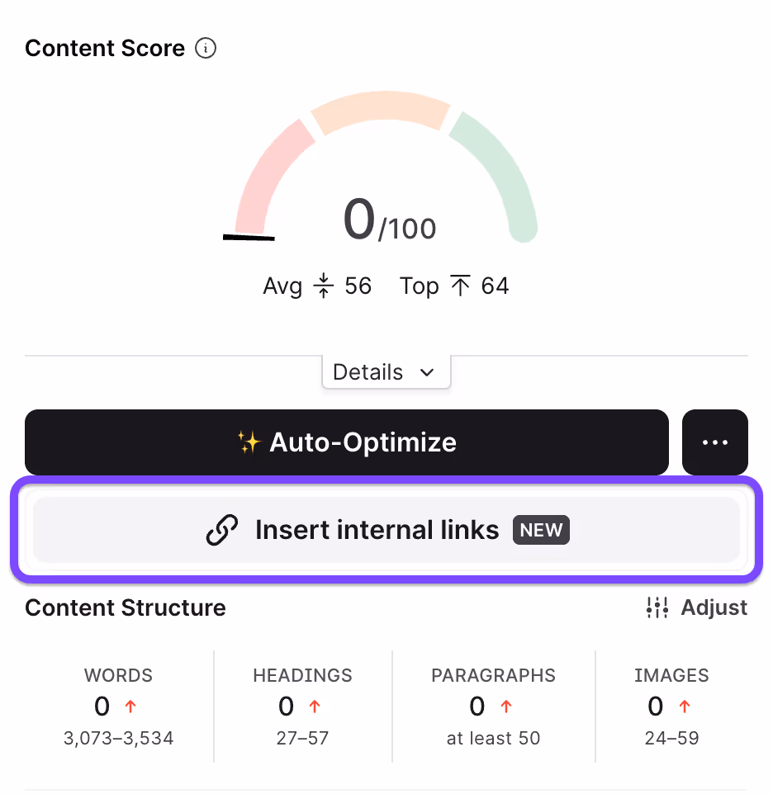This screenshot has width=773, height=794.
Task: Click the Adjust sliders icon
Action: pos(657,607)
